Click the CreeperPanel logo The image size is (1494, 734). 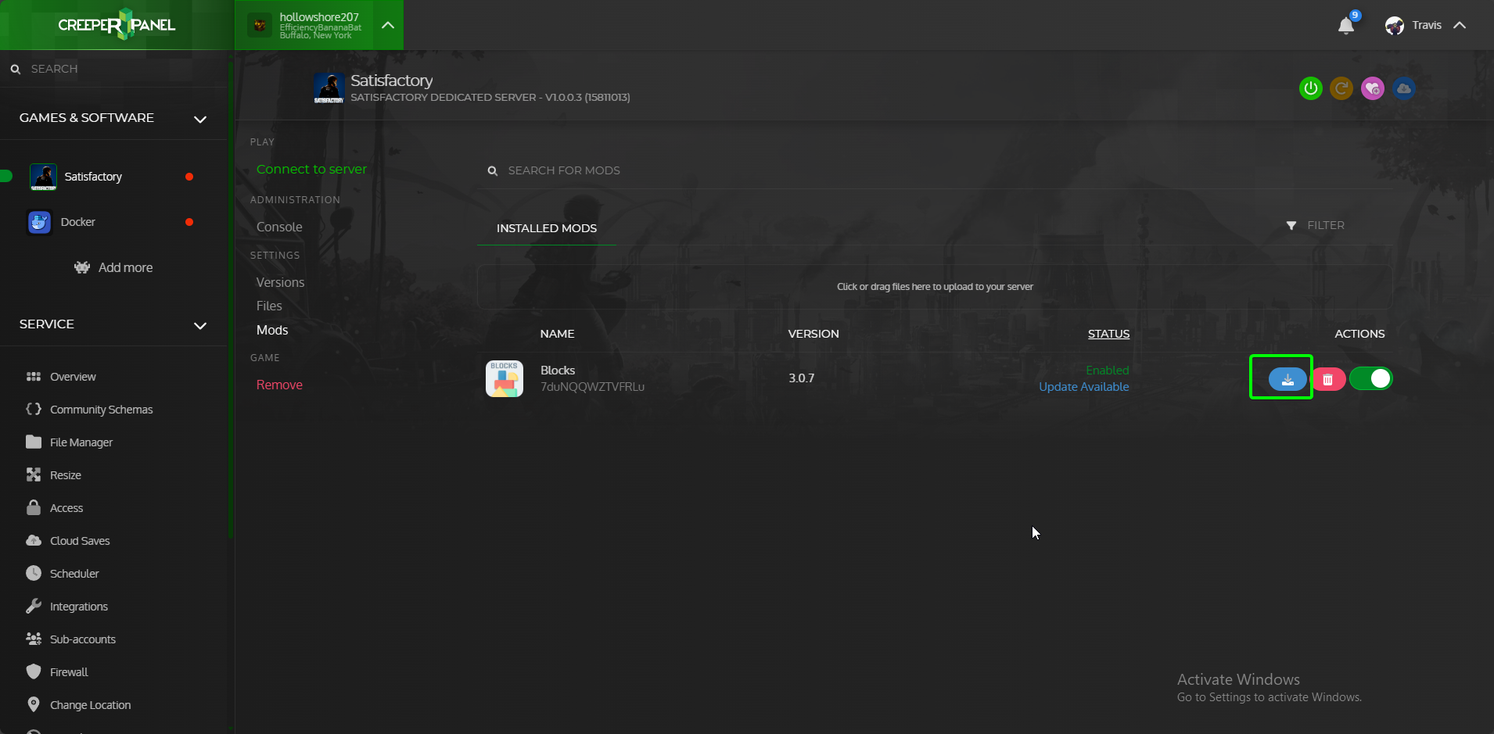tap(117, 25)
